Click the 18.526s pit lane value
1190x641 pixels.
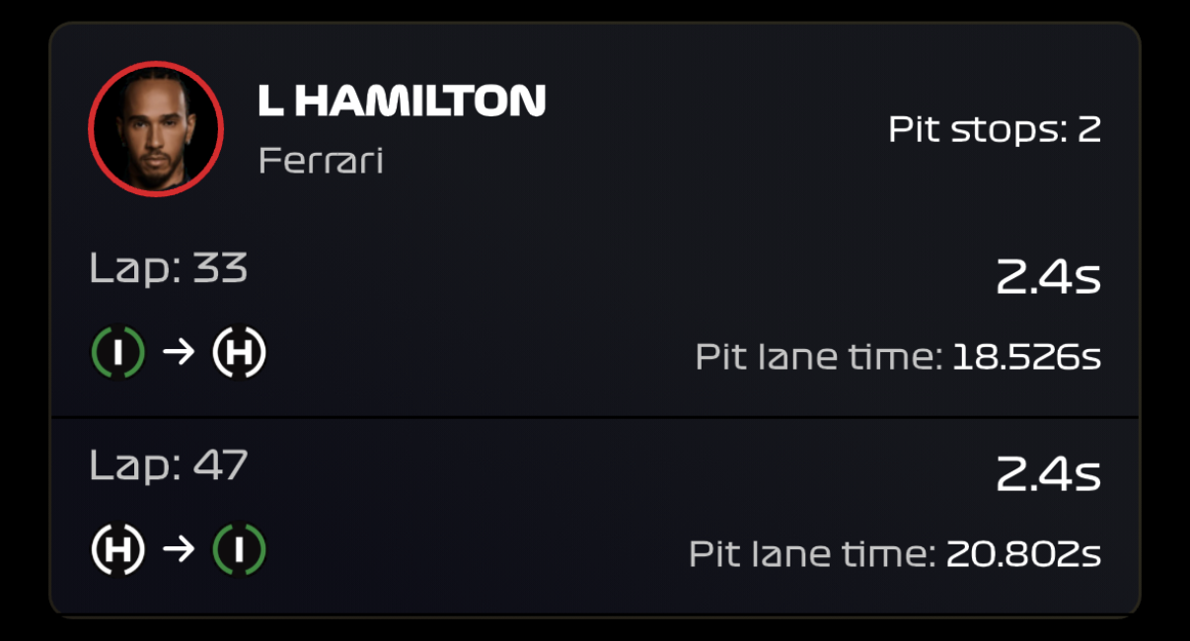tap(1026, 356)
